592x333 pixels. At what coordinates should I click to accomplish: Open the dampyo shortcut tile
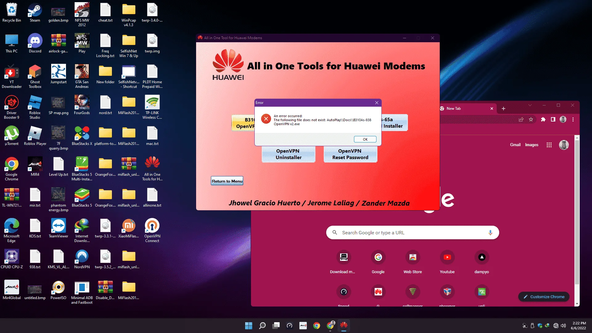click(x=482, y=261)
